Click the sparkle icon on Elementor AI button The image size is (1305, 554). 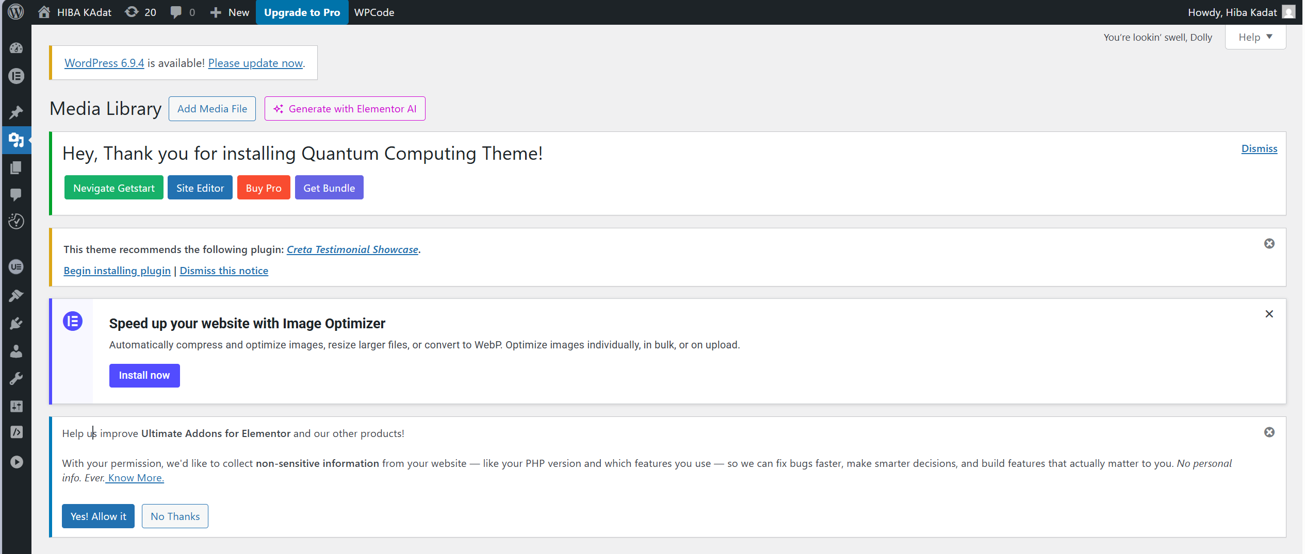279,109
